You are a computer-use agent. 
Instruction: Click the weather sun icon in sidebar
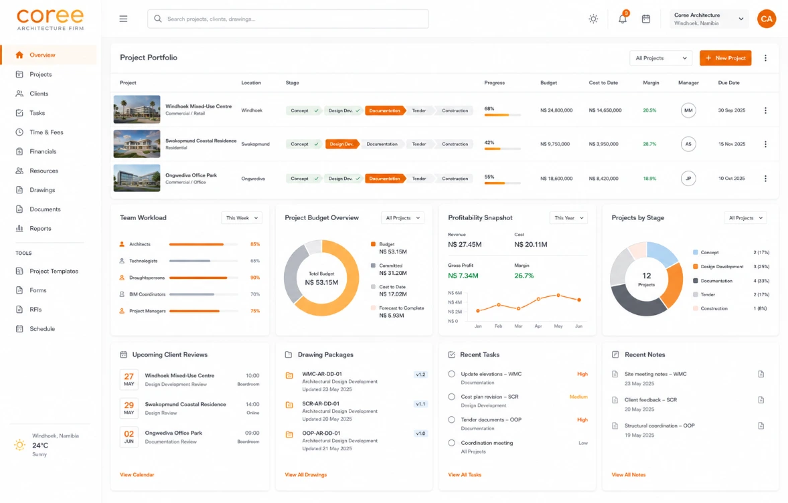[x=19, y=445]
